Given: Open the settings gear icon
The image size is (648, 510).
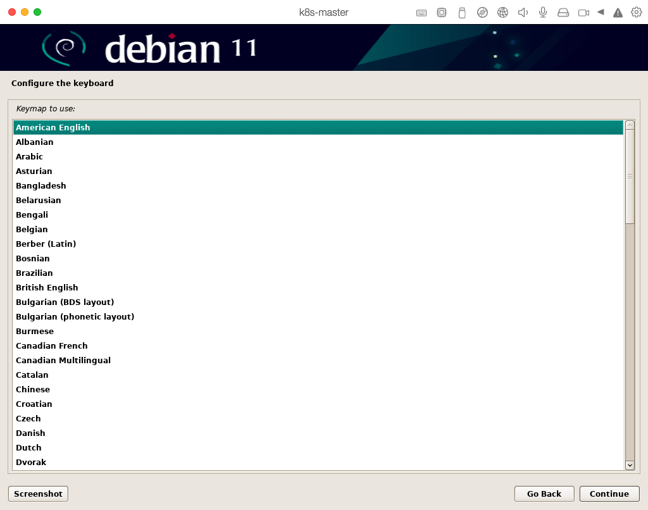Looking at the screenshot, I should (637, 13).
